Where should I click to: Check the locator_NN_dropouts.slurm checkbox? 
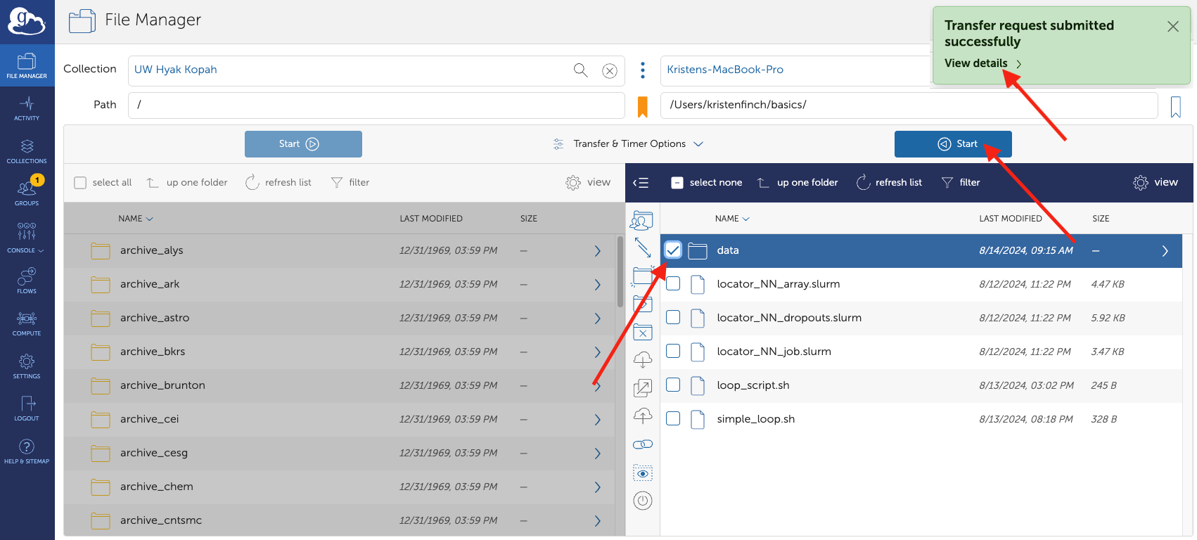[673, 317]
